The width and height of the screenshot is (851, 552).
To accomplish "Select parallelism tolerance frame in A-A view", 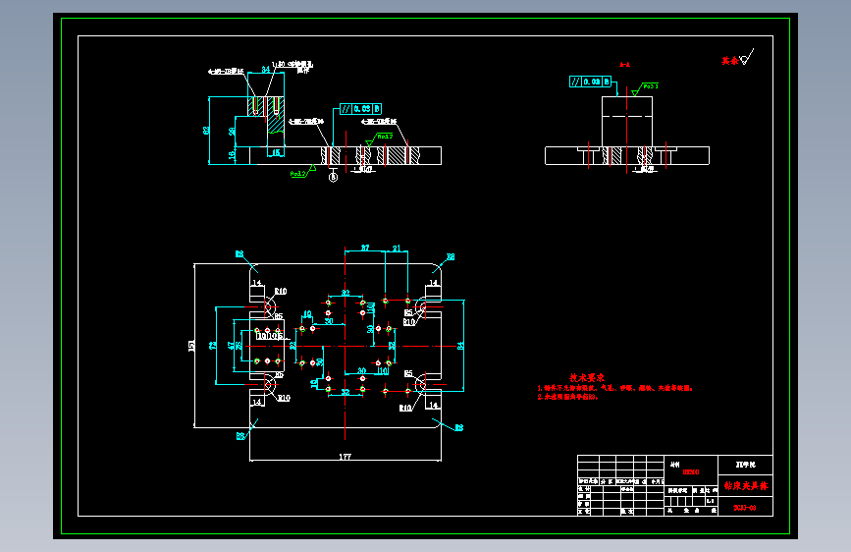I will click(591, 82).
